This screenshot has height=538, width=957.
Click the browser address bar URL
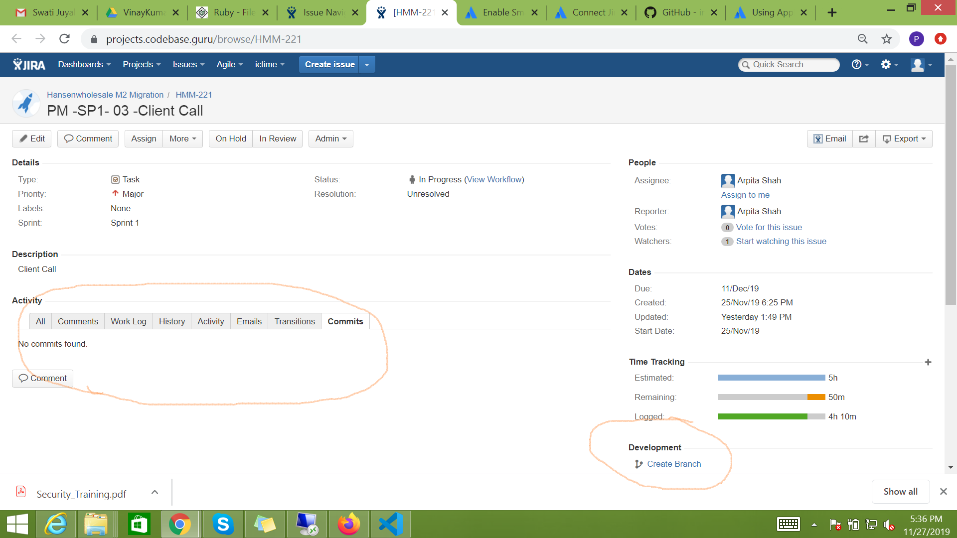(x=203, y=39)
